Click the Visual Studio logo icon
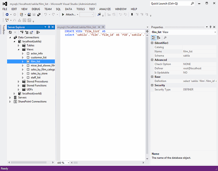Image resolution: width=218 pixels, height=171 pixels. (5, 4)
